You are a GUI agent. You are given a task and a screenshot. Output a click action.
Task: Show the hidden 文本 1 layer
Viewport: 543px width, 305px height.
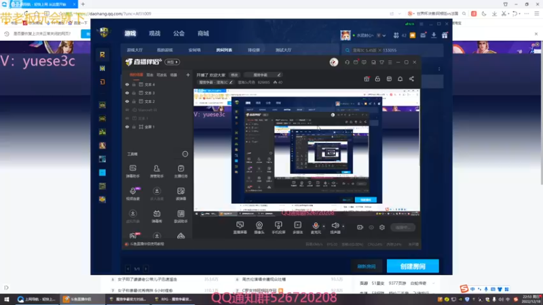127,118
